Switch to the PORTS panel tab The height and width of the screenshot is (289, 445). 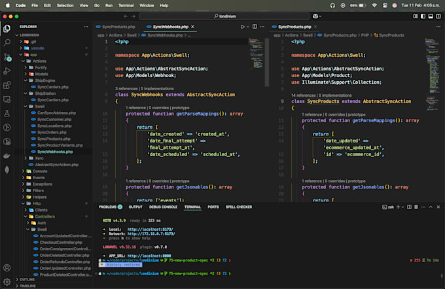[x=213, y=207]
